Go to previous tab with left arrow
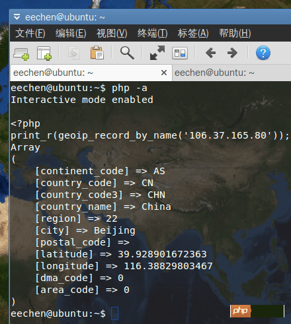291x324 pixels. point(210,53)
